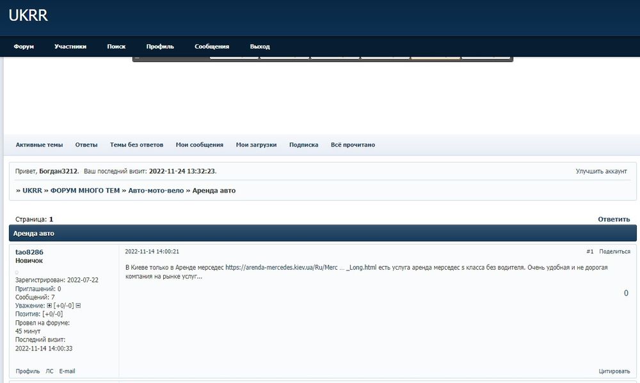Click Цитировать to quote the post

pyautogui.click(x=614, y=371)
